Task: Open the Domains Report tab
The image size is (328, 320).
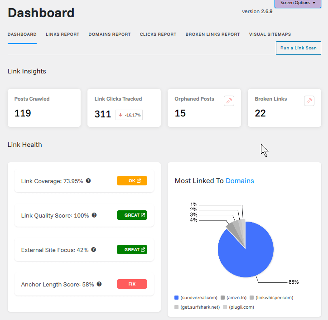Action: (109, 34)
